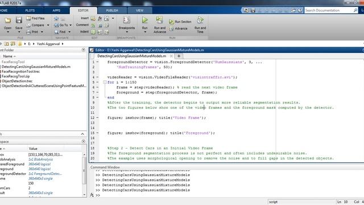
Task: Click the search magnifier in documentation box
Action: coord(355,10)
